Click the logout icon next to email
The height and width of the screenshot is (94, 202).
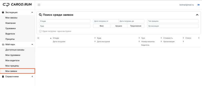tap(198, 5)
